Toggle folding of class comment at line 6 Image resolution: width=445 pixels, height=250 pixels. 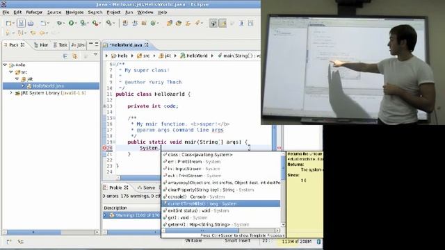(x=114, y=65)
